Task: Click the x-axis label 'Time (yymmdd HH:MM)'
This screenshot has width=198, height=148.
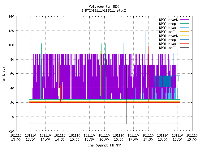Action: pos(104,145)
